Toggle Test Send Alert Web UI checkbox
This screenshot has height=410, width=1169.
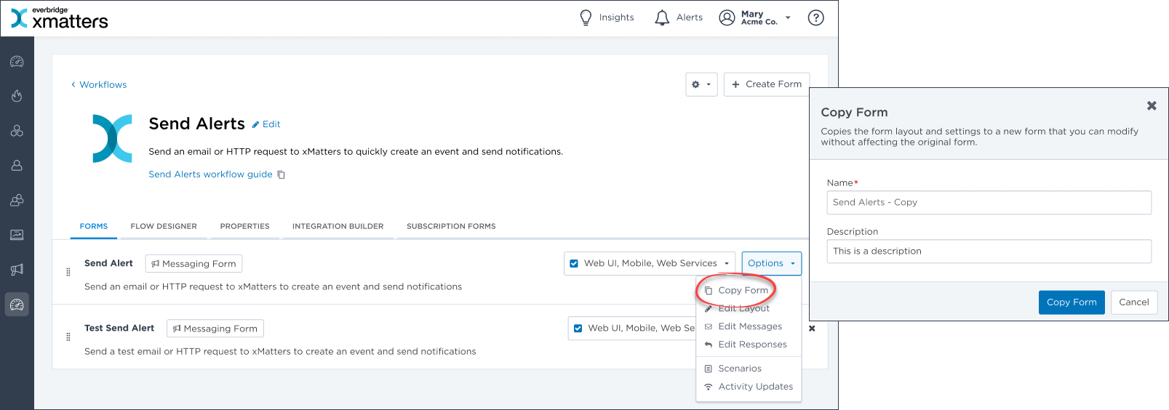point(578,328)
